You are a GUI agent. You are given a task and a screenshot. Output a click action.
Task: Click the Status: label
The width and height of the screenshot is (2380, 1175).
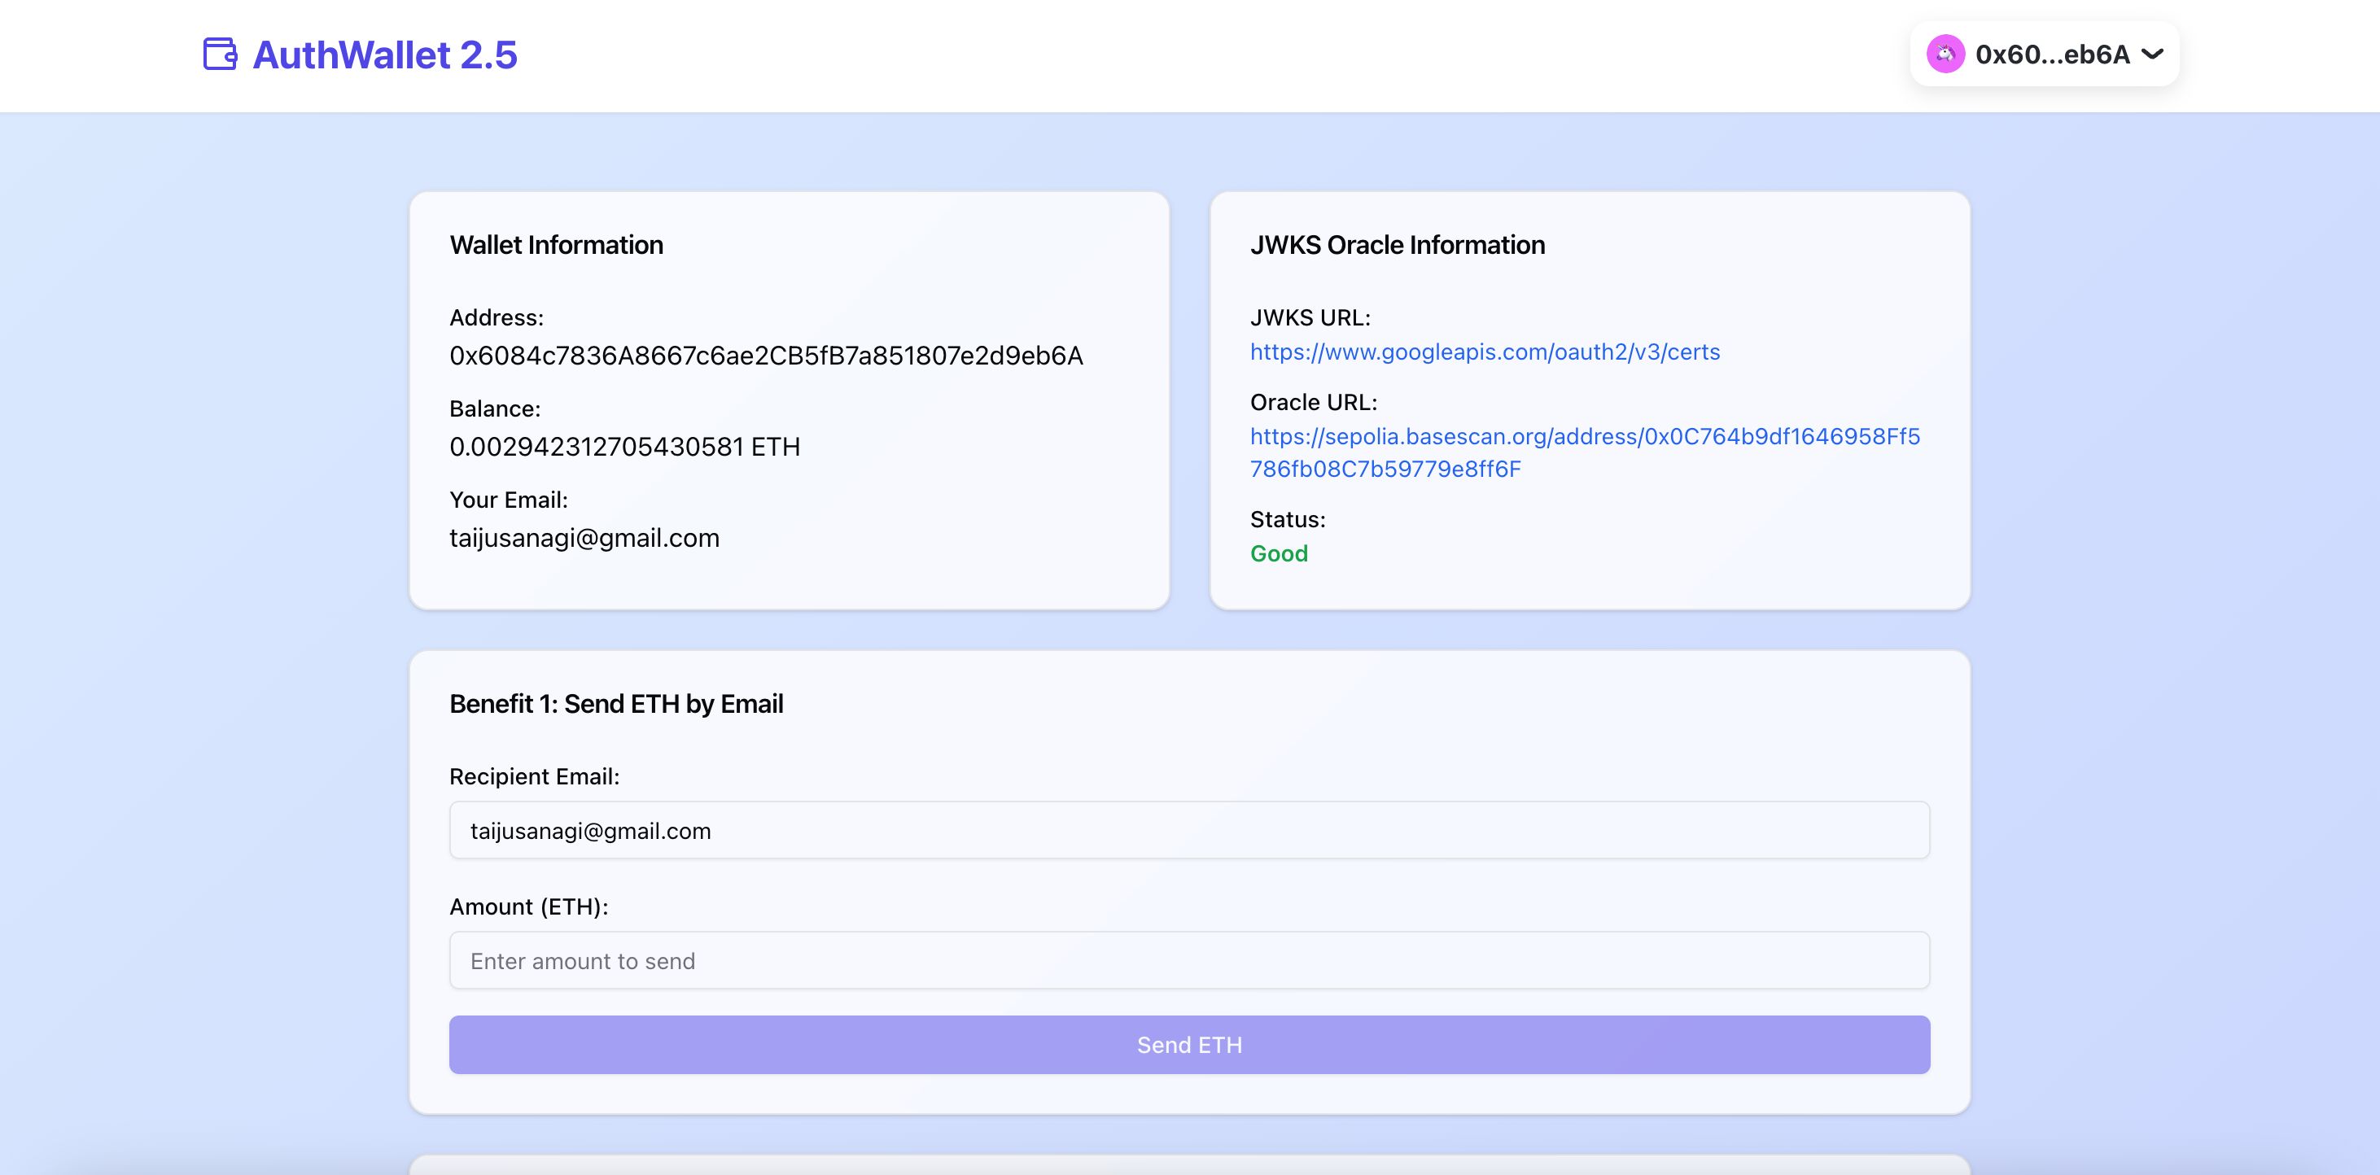point(1287,520)
